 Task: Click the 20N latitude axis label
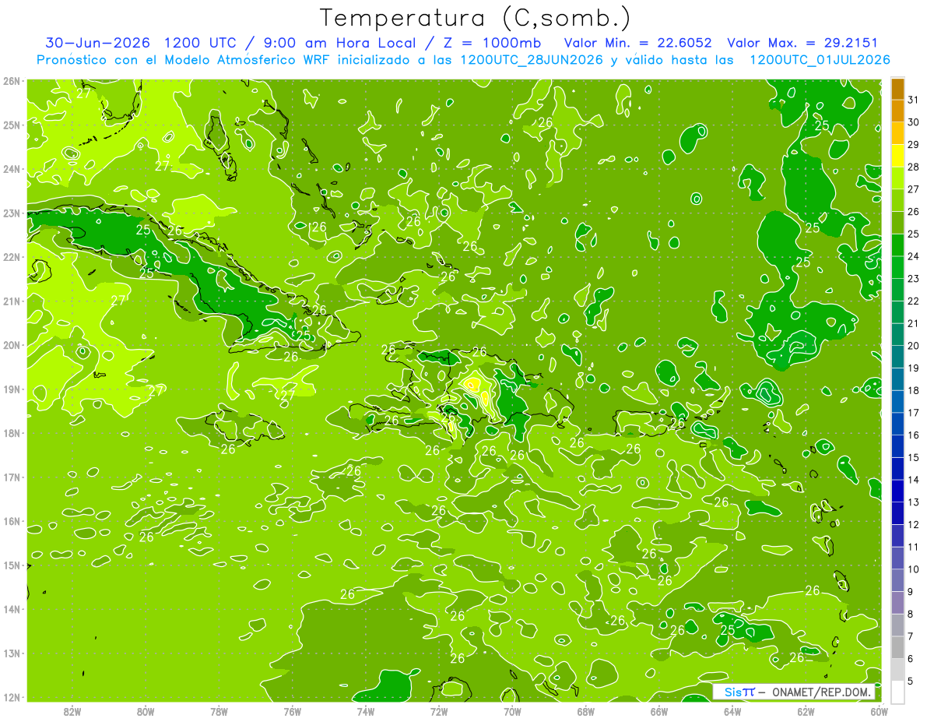click(x=11, y=345)
